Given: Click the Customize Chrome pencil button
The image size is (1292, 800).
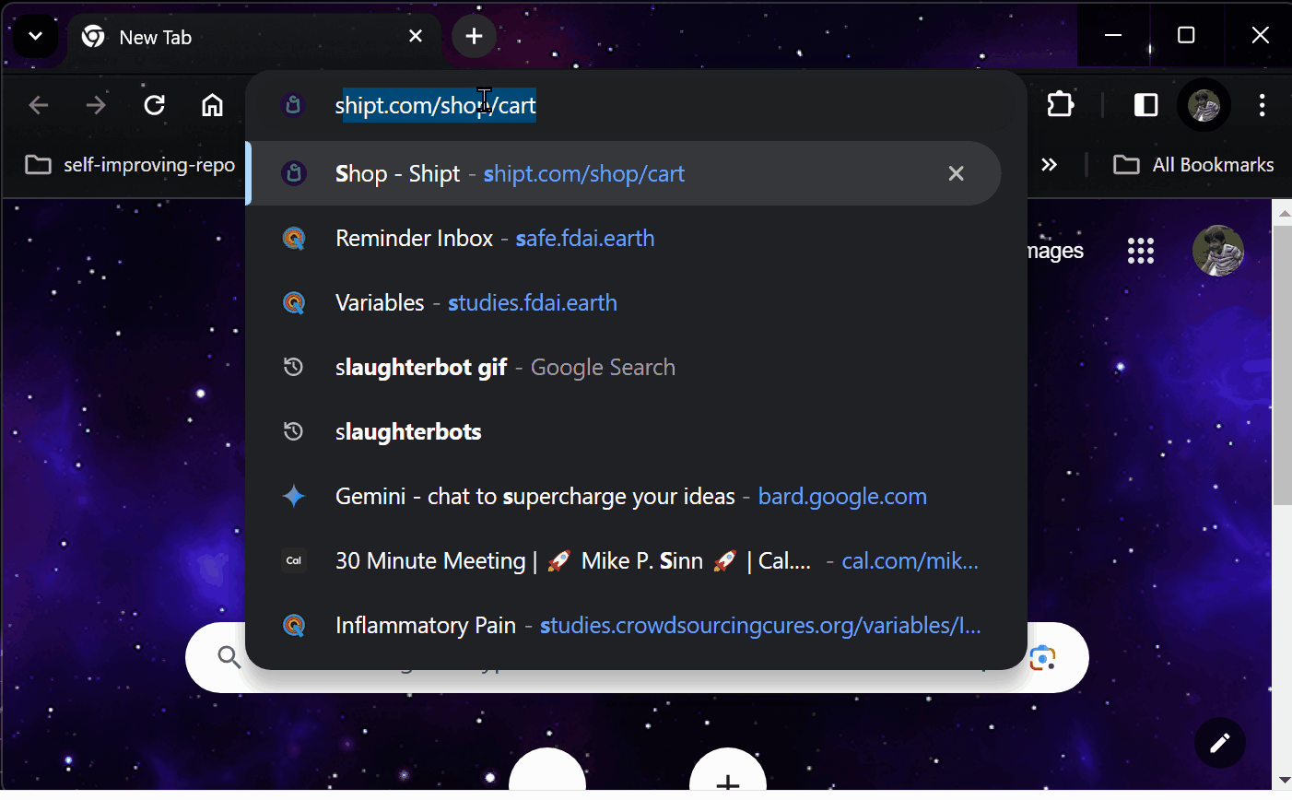Looking at the screenshot, I should point(1219,743).
